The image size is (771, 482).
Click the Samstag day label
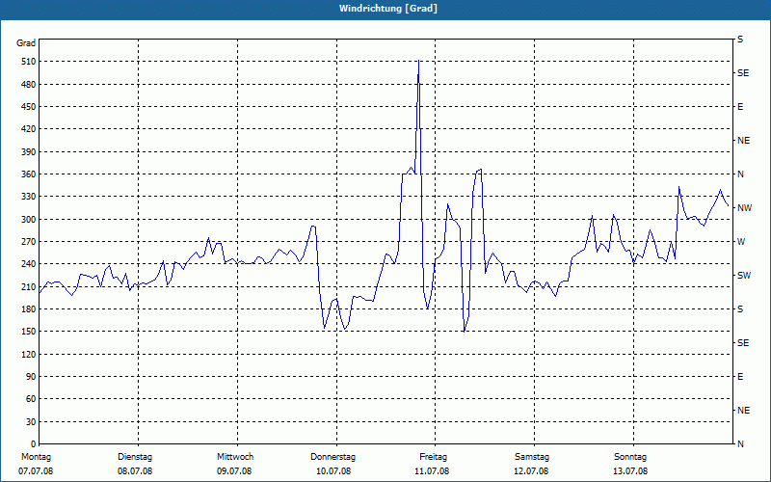(x=532, y=457)
